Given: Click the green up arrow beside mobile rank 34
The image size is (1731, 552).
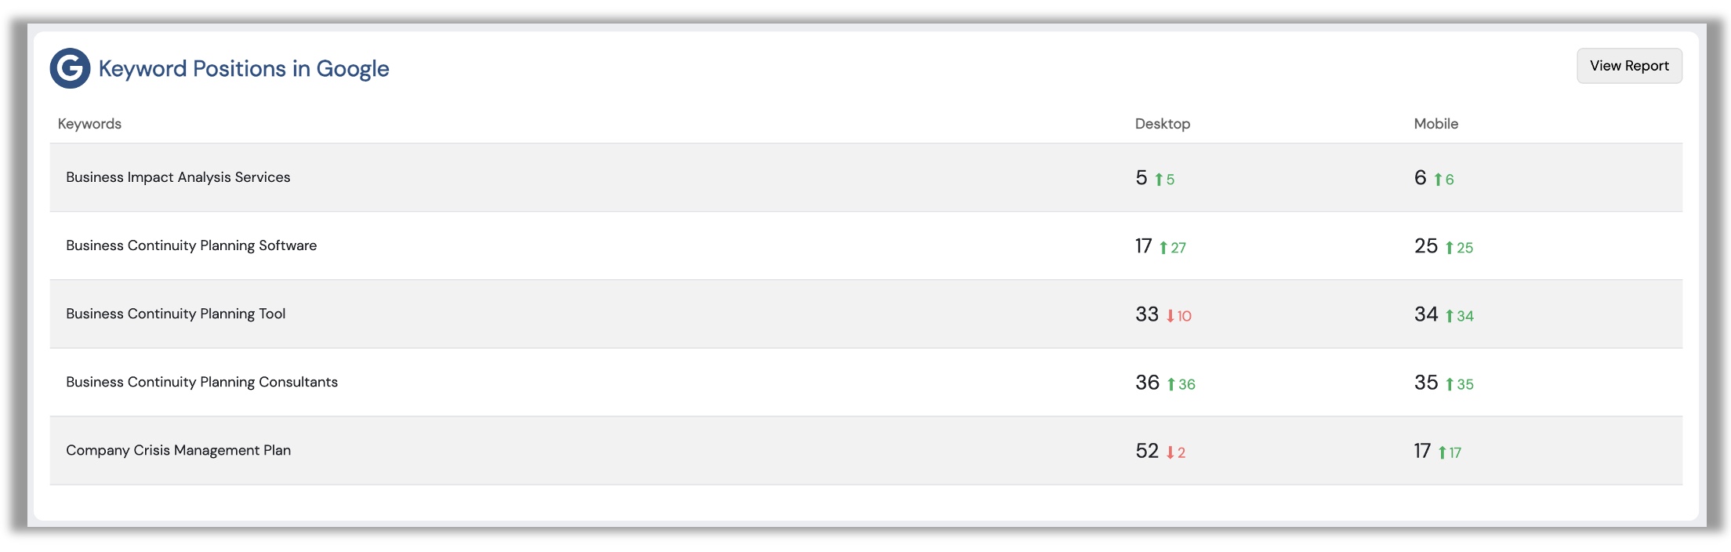Looking at the screenshot, I should (1450, 316).
